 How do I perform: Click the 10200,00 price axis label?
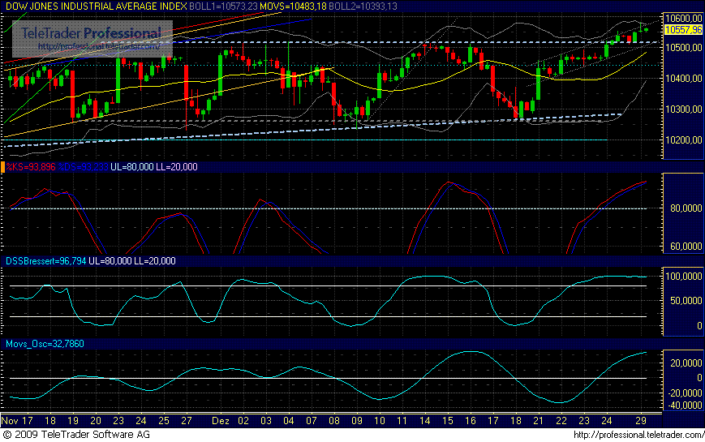pyautogui.click(x=683, y=140)
